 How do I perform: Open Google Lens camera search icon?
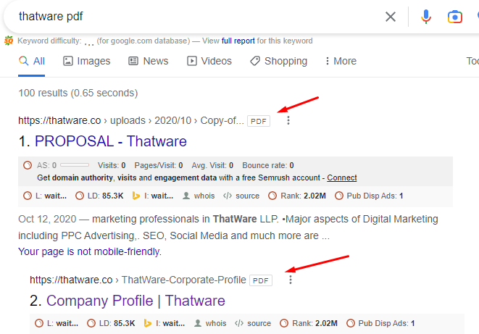point(455,17)
